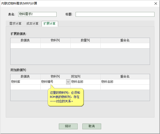Click the yellow BOM tooltip note
Screen dimensions: 160x134
coord(65,97)
